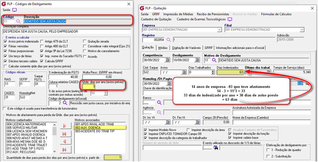Click the magnifier next to Motivo de Desligamento code
Screen dimensions: 318x162
pos(214,60)
